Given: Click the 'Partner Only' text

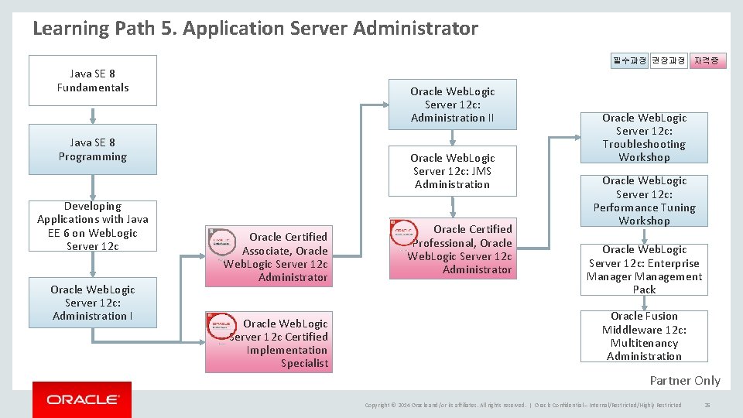Looking at the screenshot, I should [685, 381].
